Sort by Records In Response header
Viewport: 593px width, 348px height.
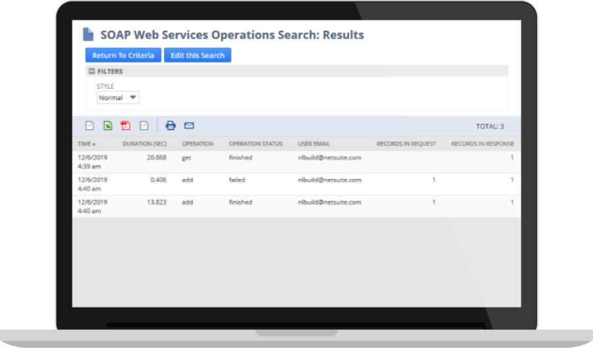pos(482,144)
